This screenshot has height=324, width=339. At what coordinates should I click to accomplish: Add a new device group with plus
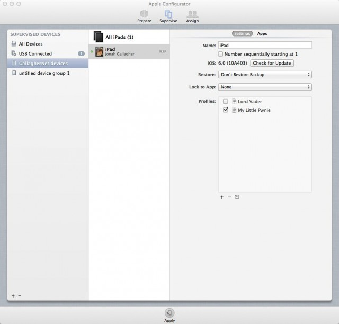[13, 296]
